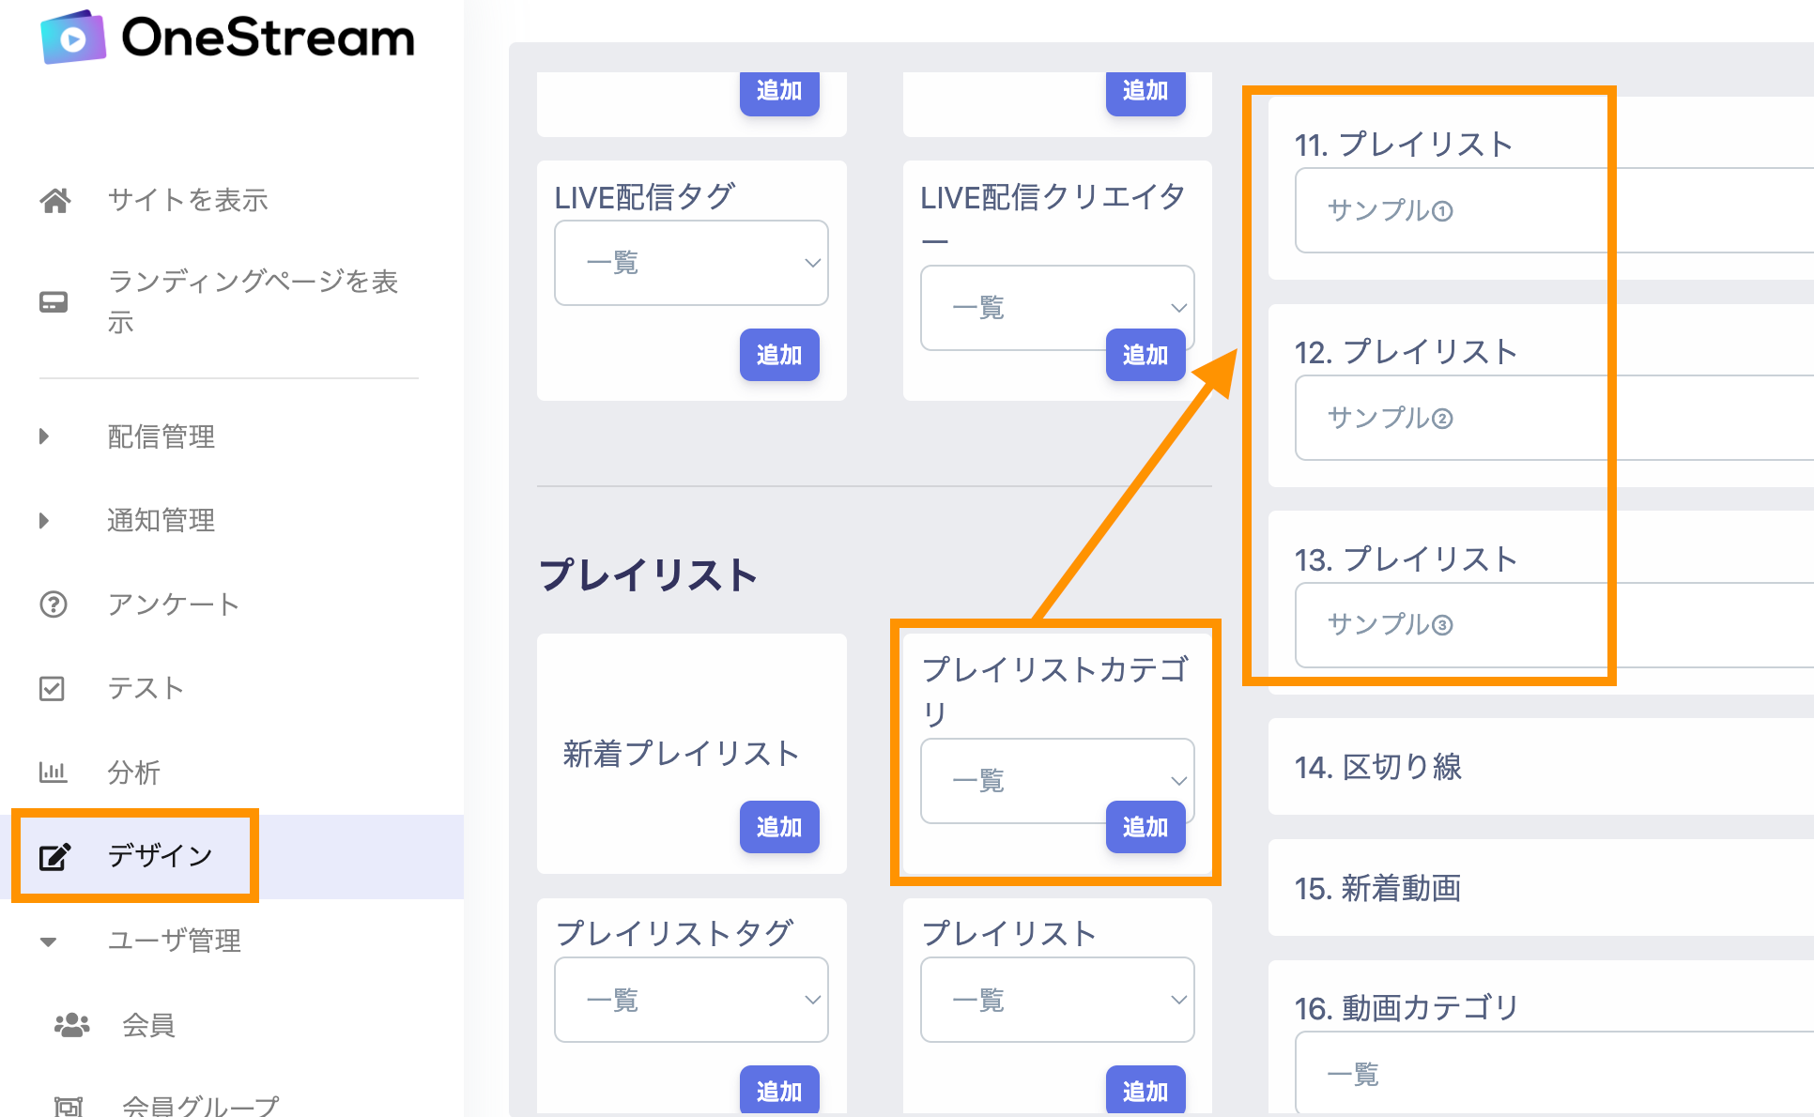Open 会員 submenu item

pyautogui.click(x=148, y=1025)
